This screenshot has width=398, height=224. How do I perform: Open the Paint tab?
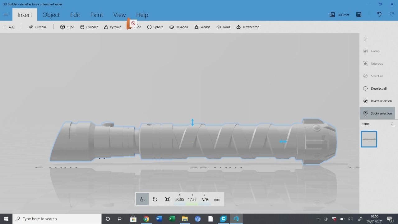(96, 15)
